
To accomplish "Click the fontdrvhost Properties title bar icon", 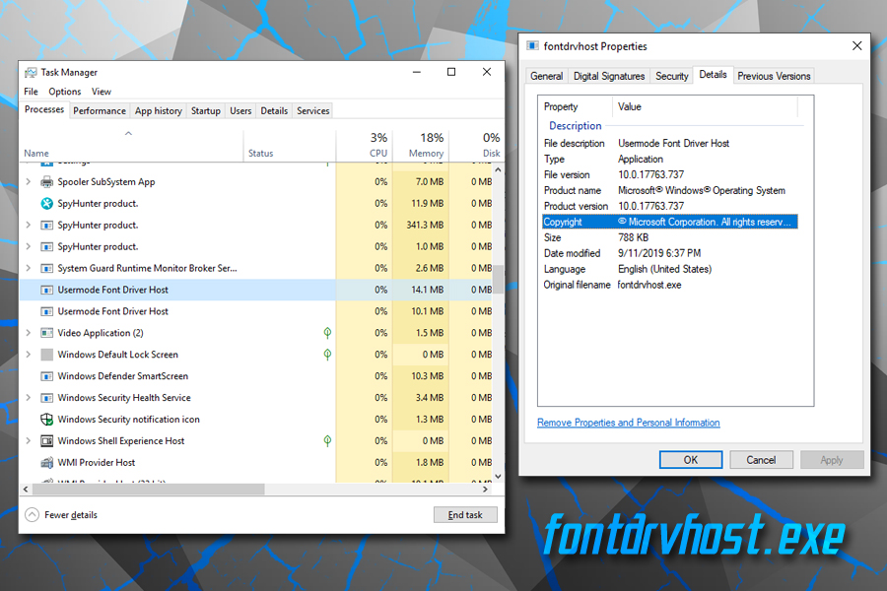I will (532, 46).
